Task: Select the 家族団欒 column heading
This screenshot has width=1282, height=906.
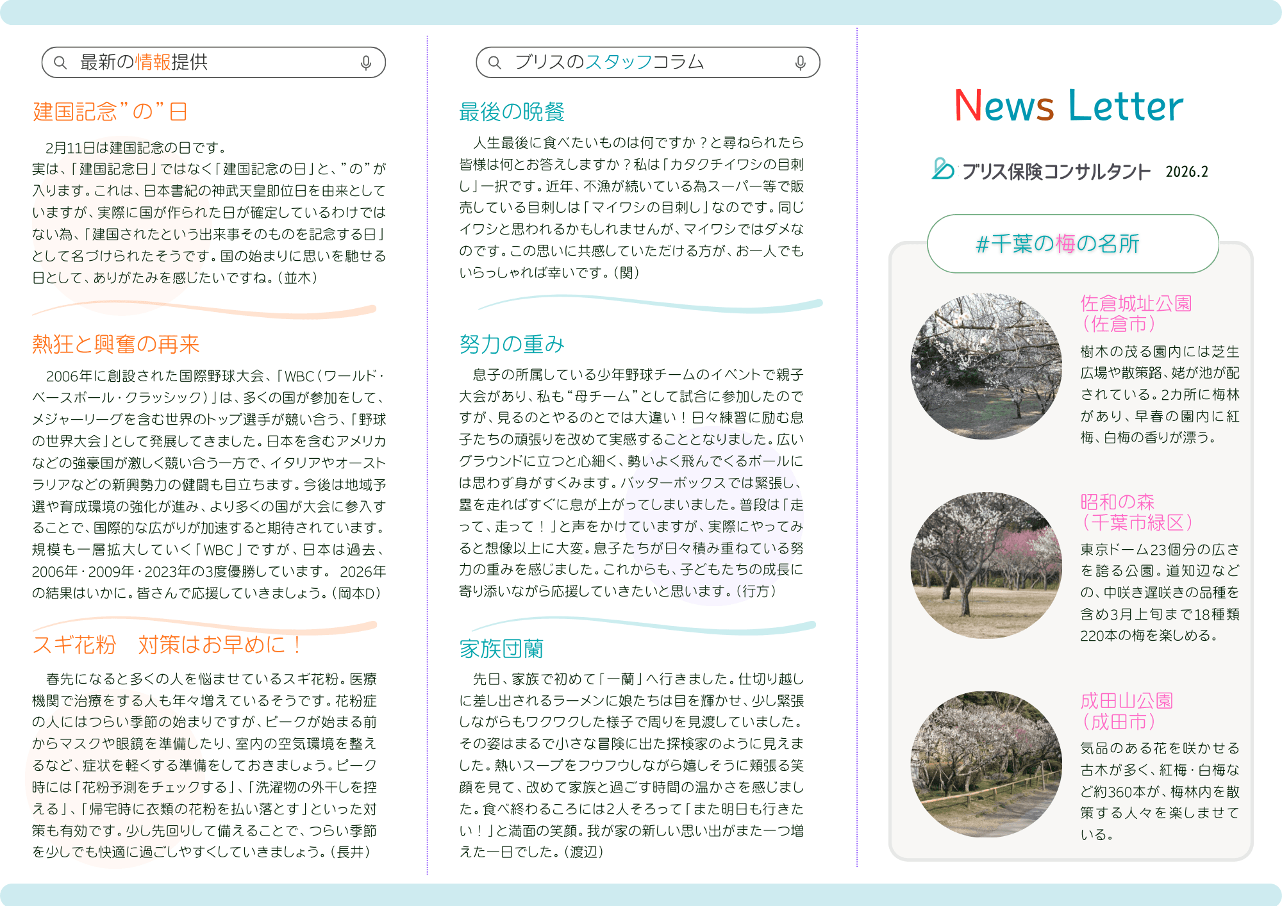Action: [x=501, y=648]
